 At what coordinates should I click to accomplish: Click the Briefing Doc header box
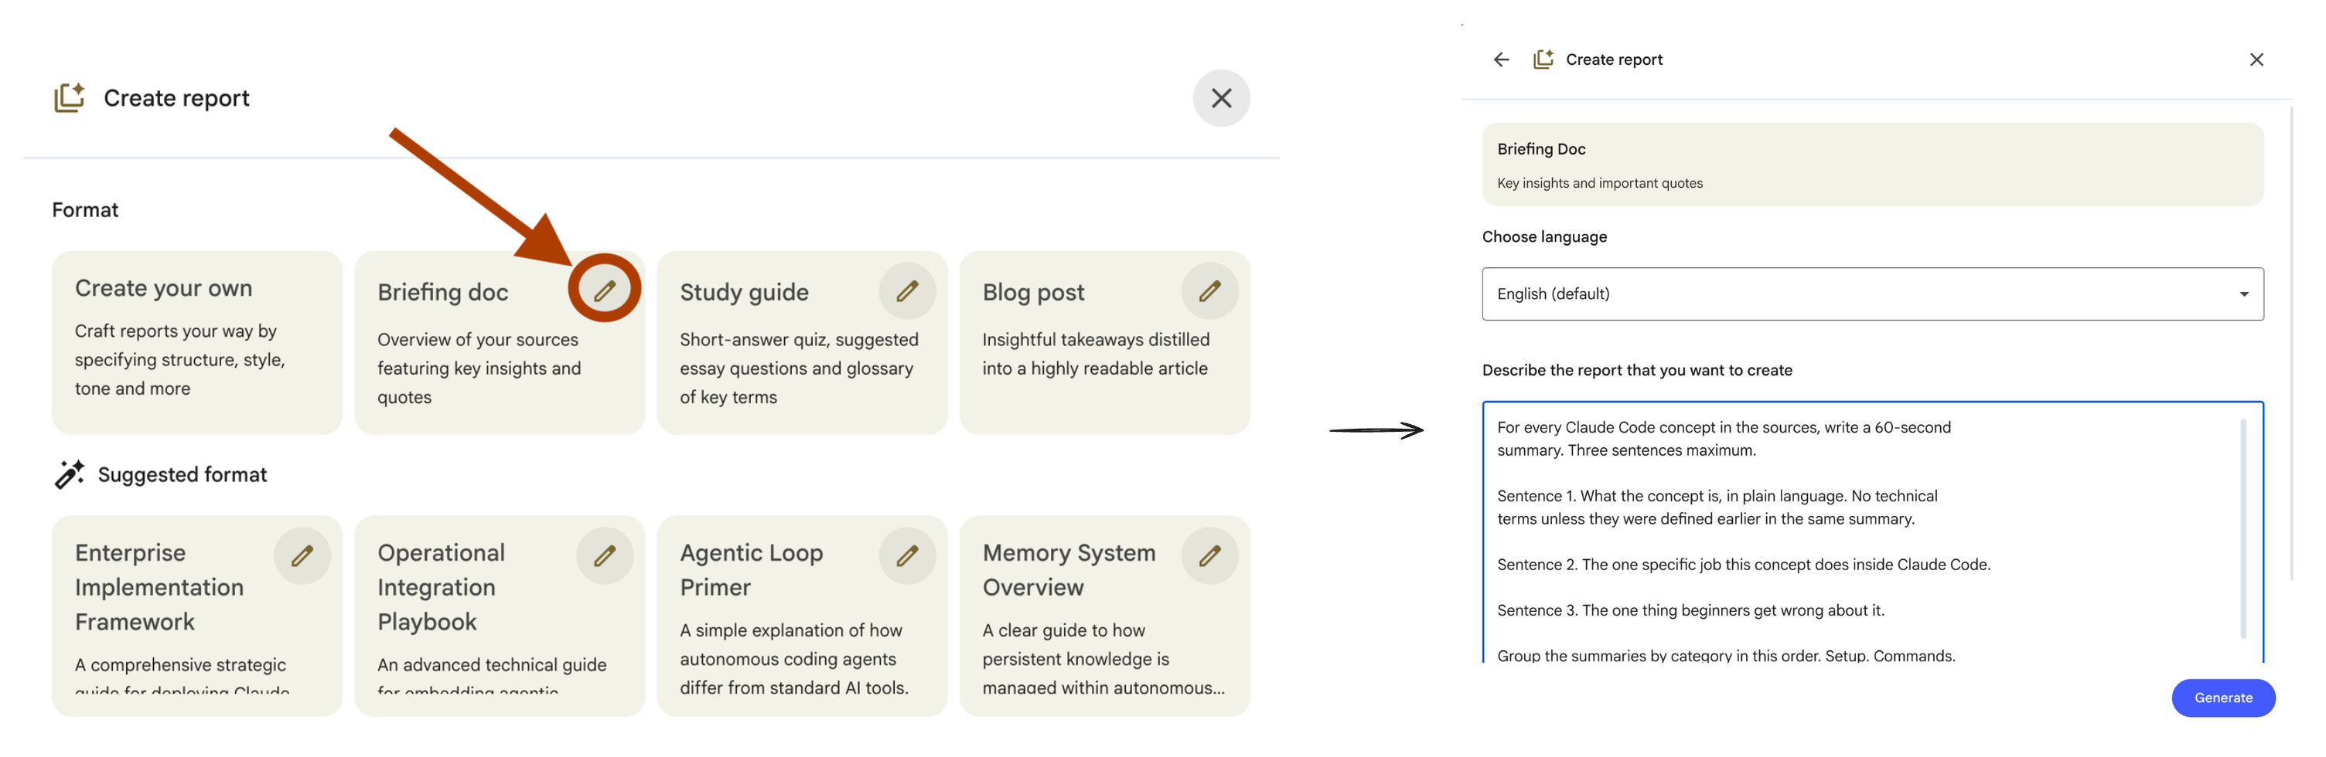coord(1872,165)
